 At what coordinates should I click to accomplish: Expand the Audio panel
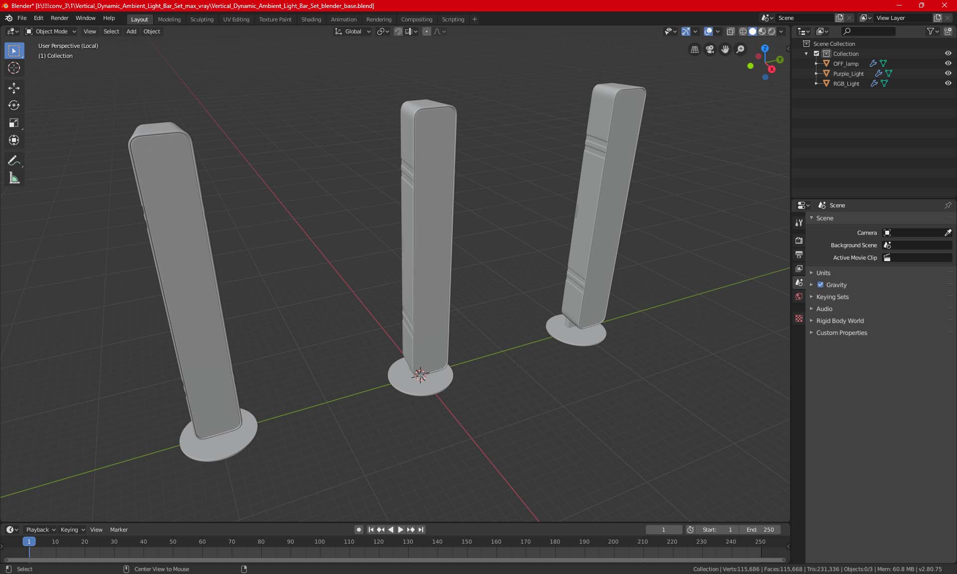coord(824,309)
